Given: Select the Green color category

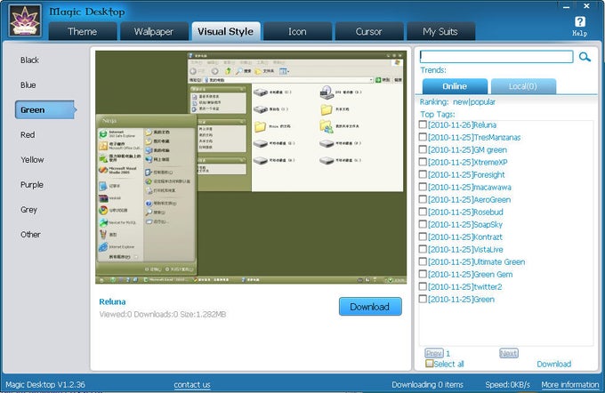Looking at the screenshot, I should [45, 110].
